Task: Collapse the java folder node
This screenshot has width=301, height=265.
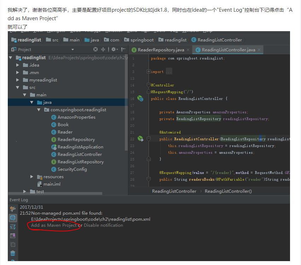Action: [x=32, y=102]
